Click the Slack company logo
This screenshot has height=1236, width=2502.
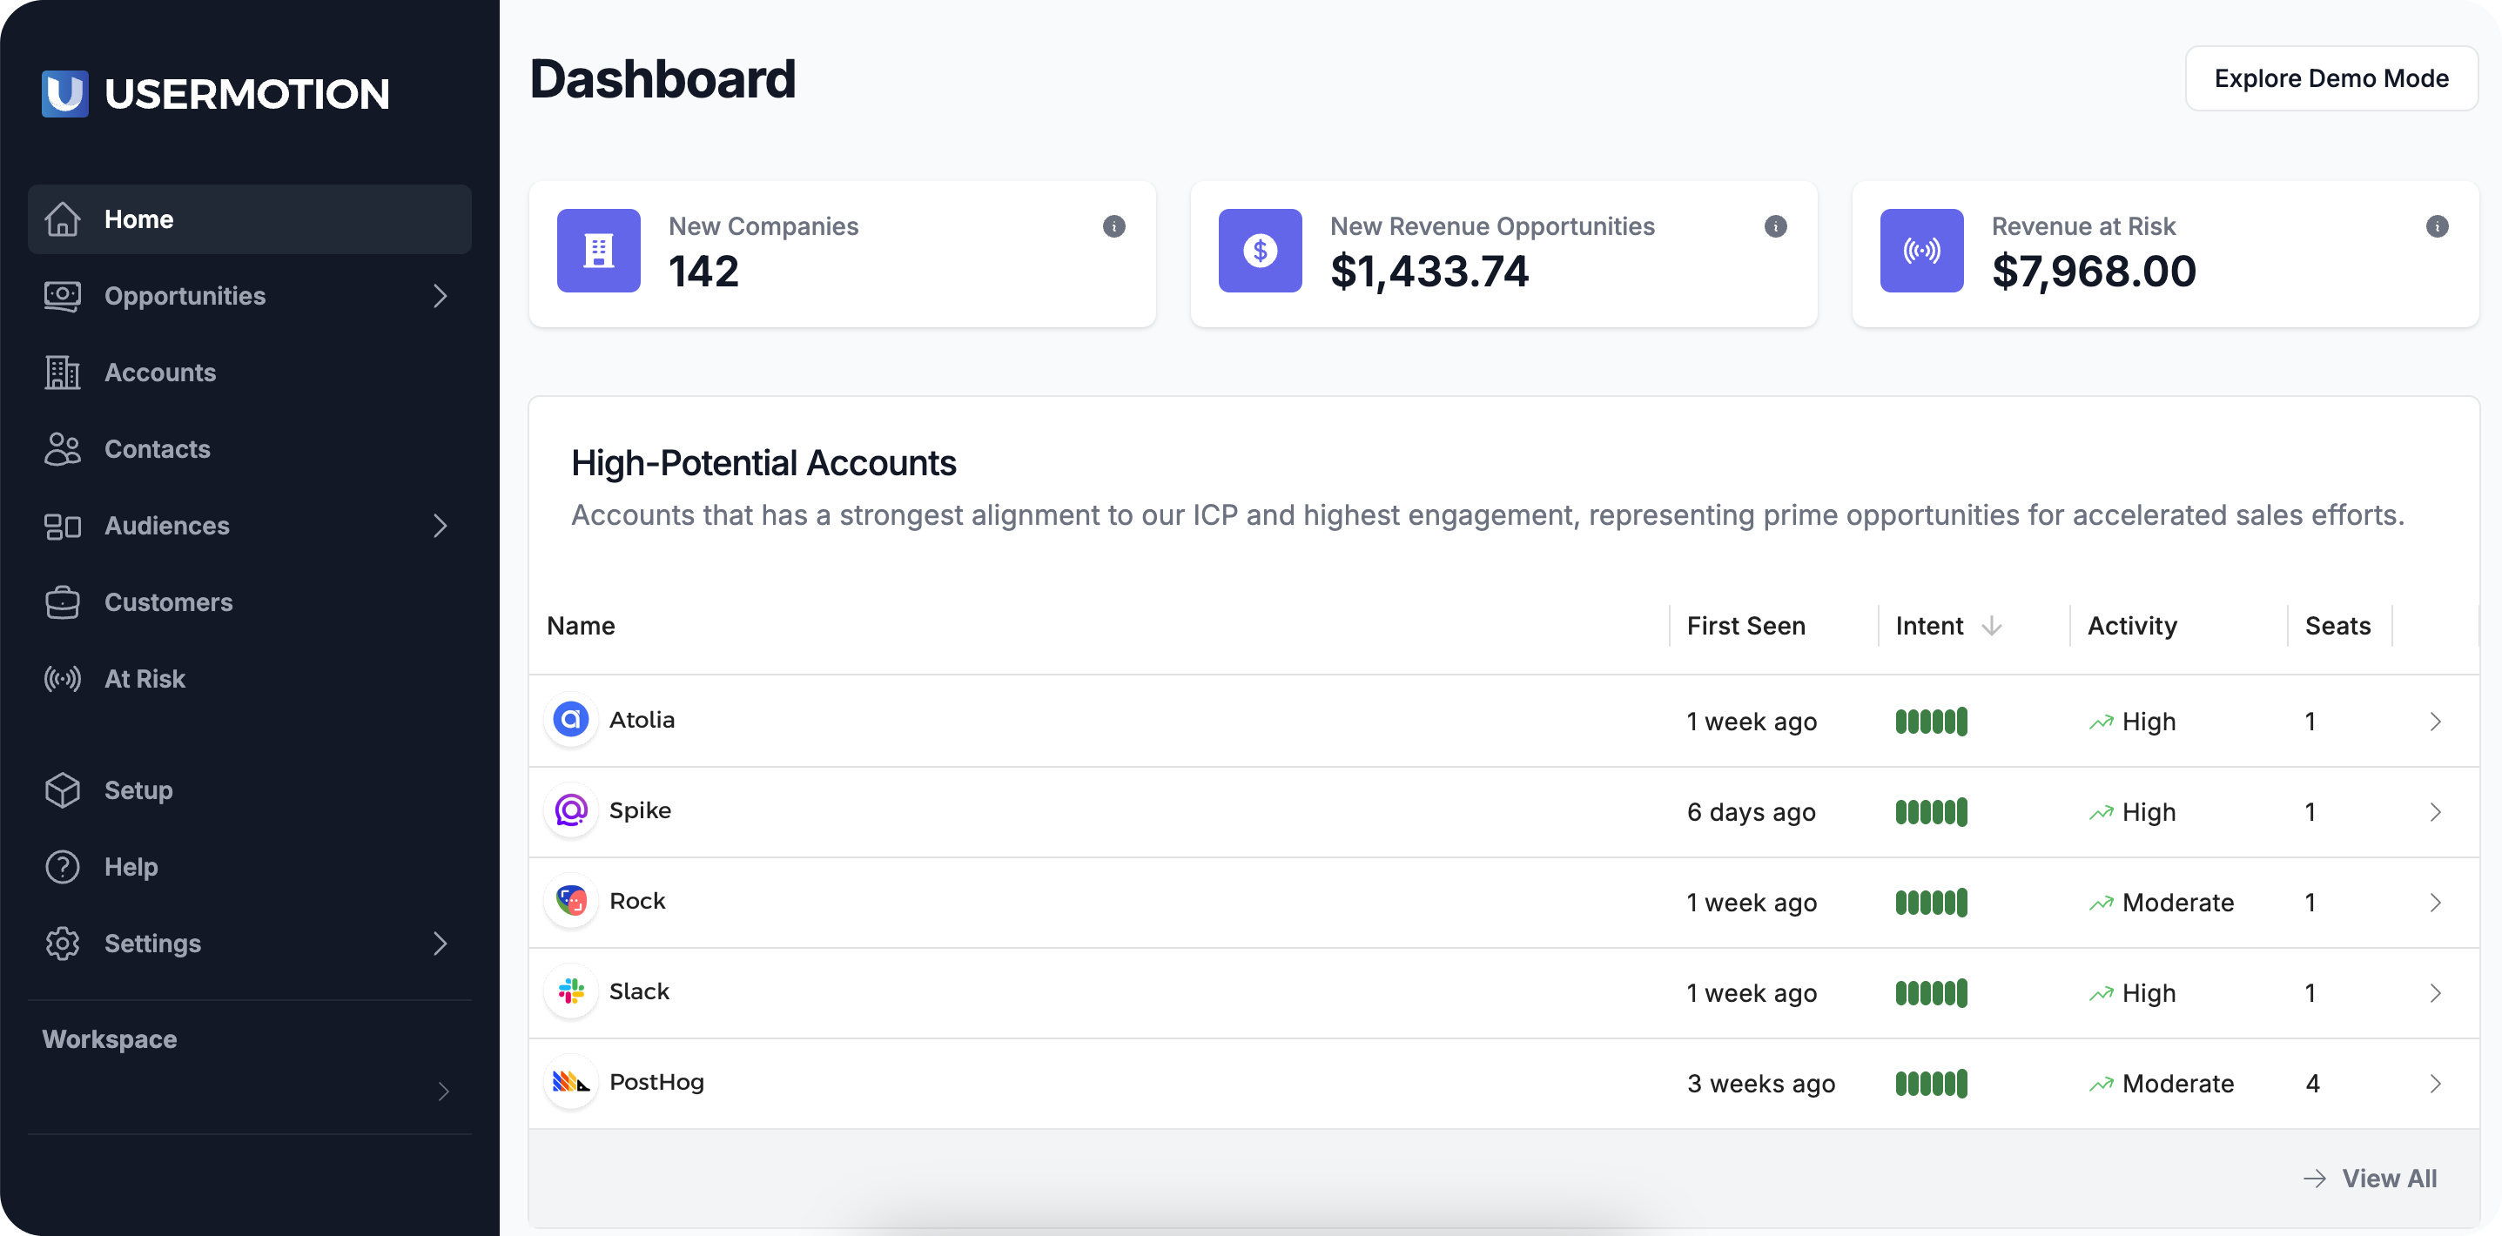click(x=571, y=991)
